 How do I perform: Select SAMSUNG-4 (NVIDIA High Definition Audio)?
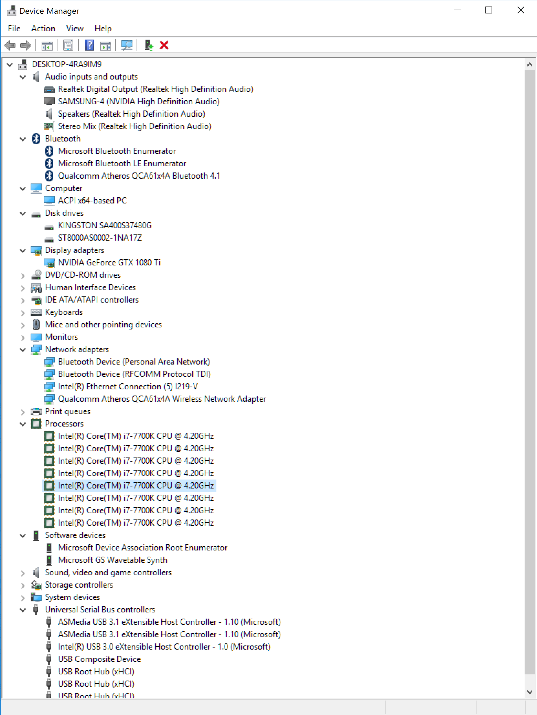139,102
